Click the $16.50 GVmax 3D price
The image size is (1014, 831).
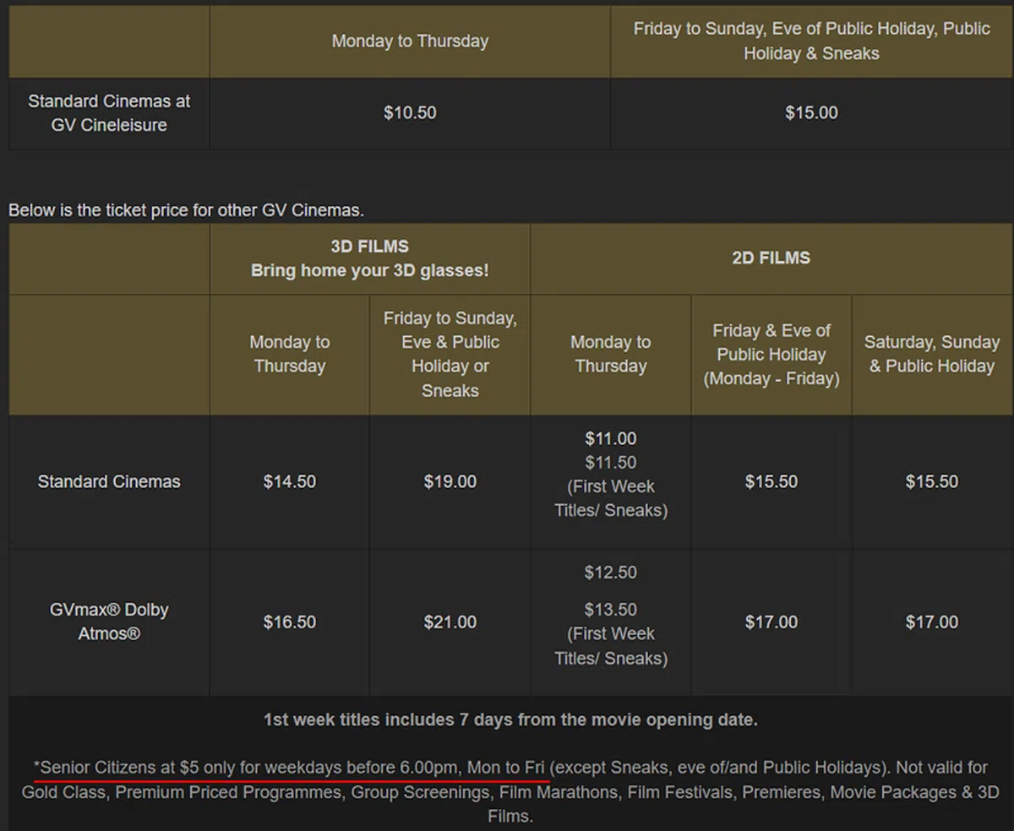pyautogui.click(x=289, y=622)
